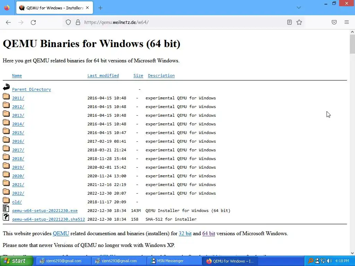Open the Windows start menu
Image resolution: width=355 pixels, height=266 pixels.
point(17,261)
